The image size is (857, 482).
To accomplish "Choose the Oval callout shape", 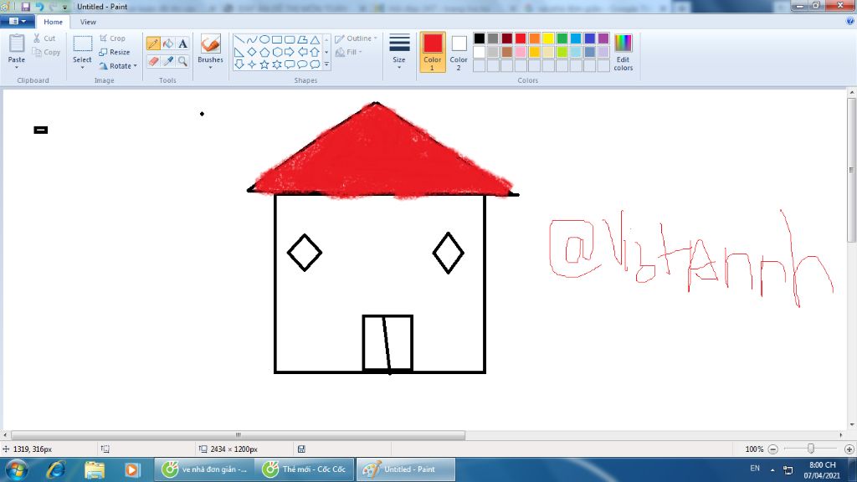I will [302, 64].
